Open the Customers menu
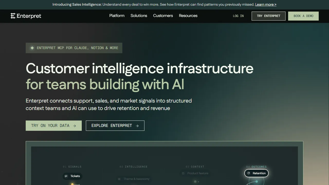Viewport: 329px width, 185px height. [163, 16]
